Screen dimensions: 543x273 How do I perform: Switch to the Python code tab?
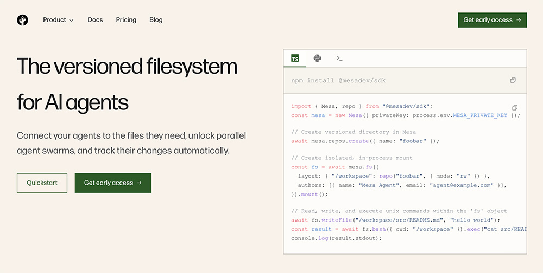pyautogui.click(x=317, y=58)
